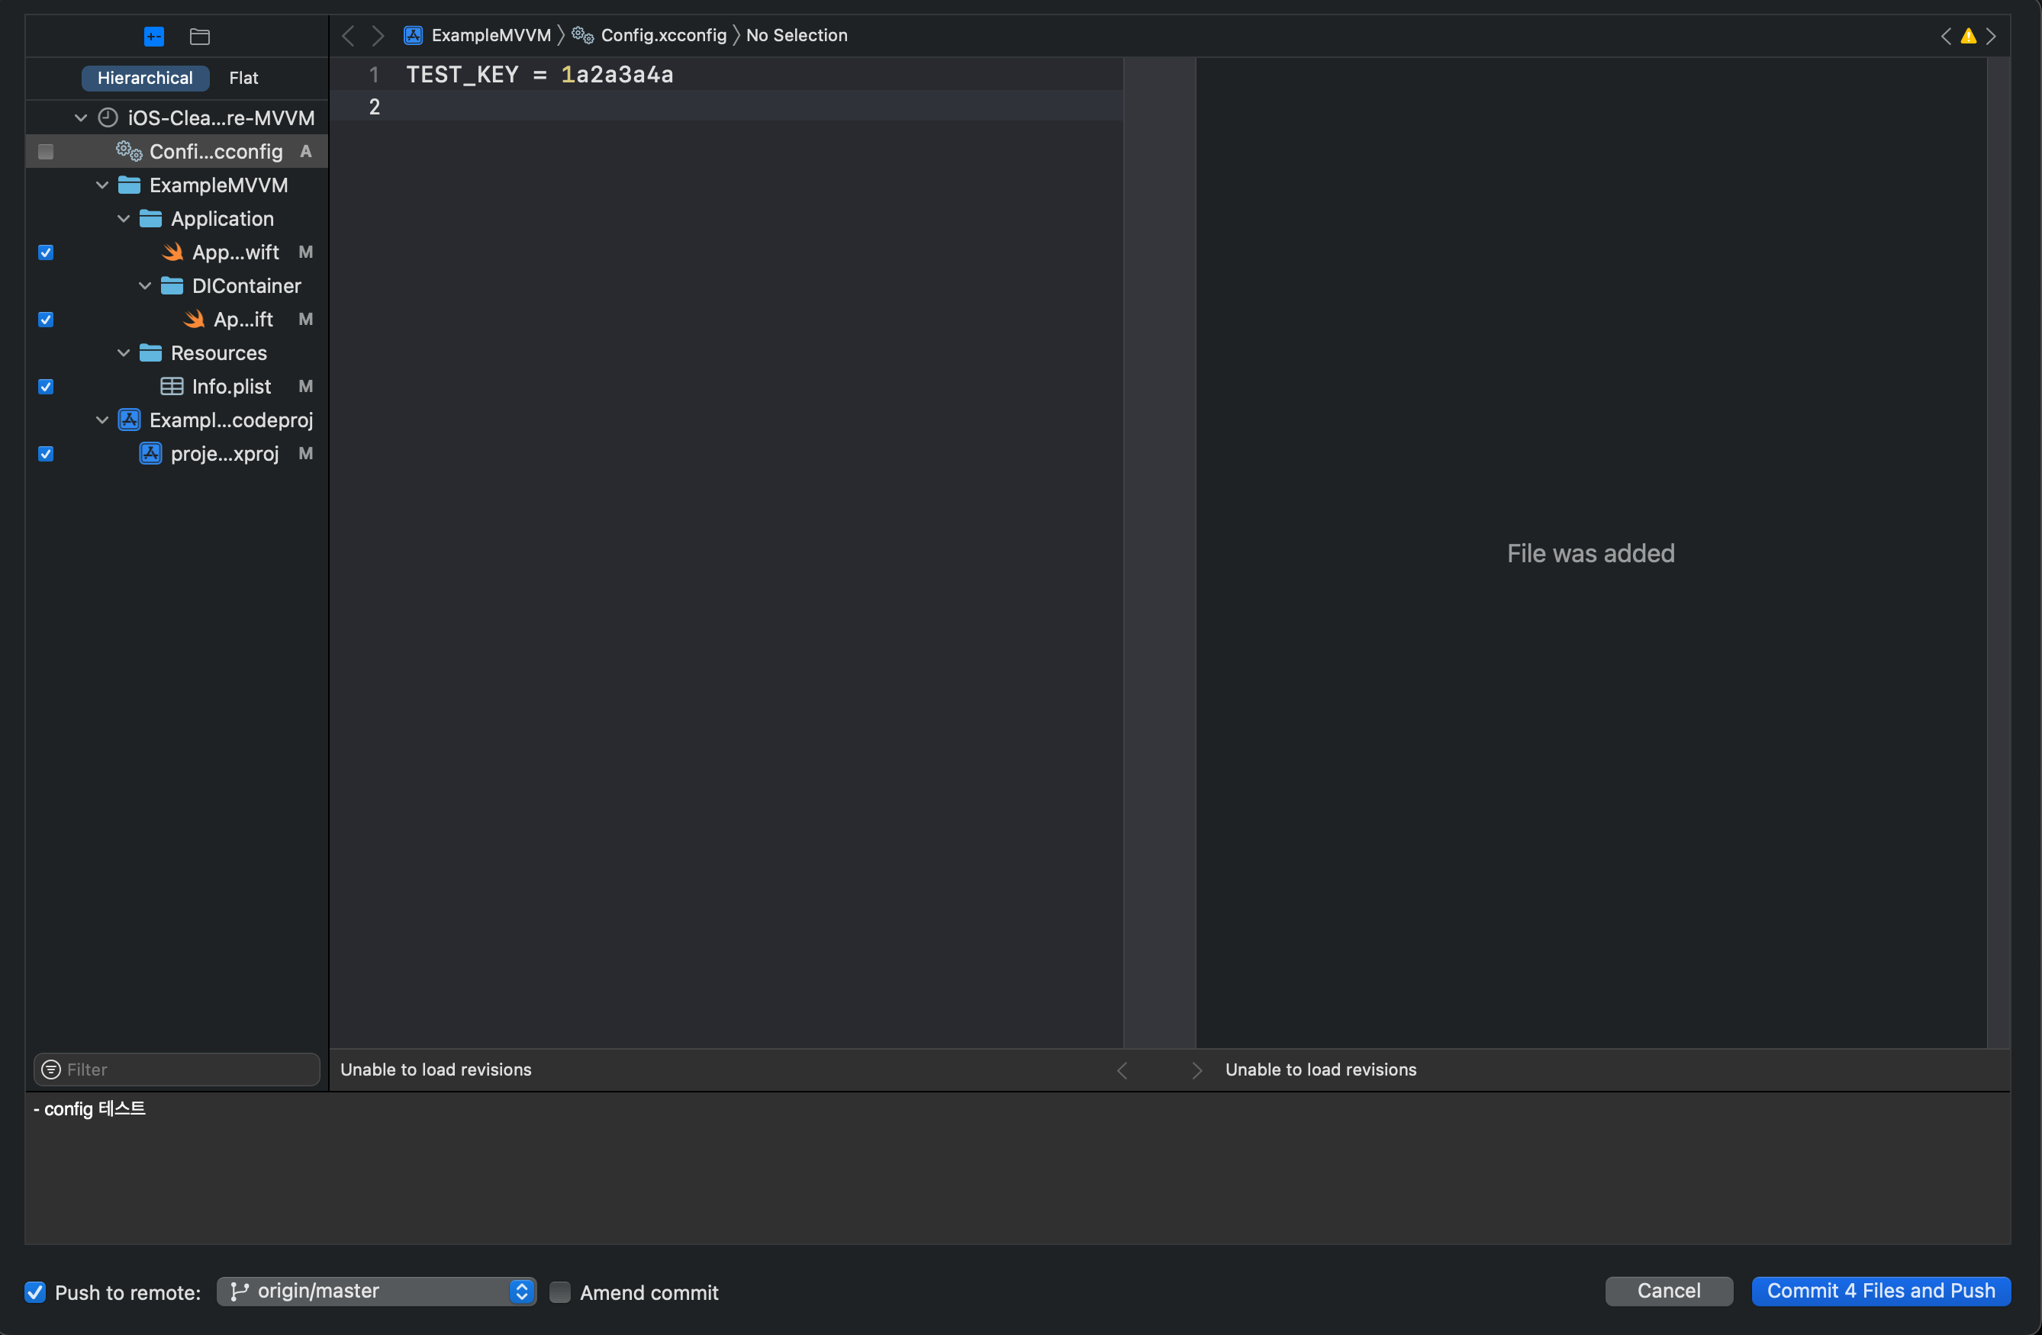Image resolution: width=2042 pixels, height=1335 pixels.
Task: Click the forward navigation arrow in jump bar
Action: 378,35
